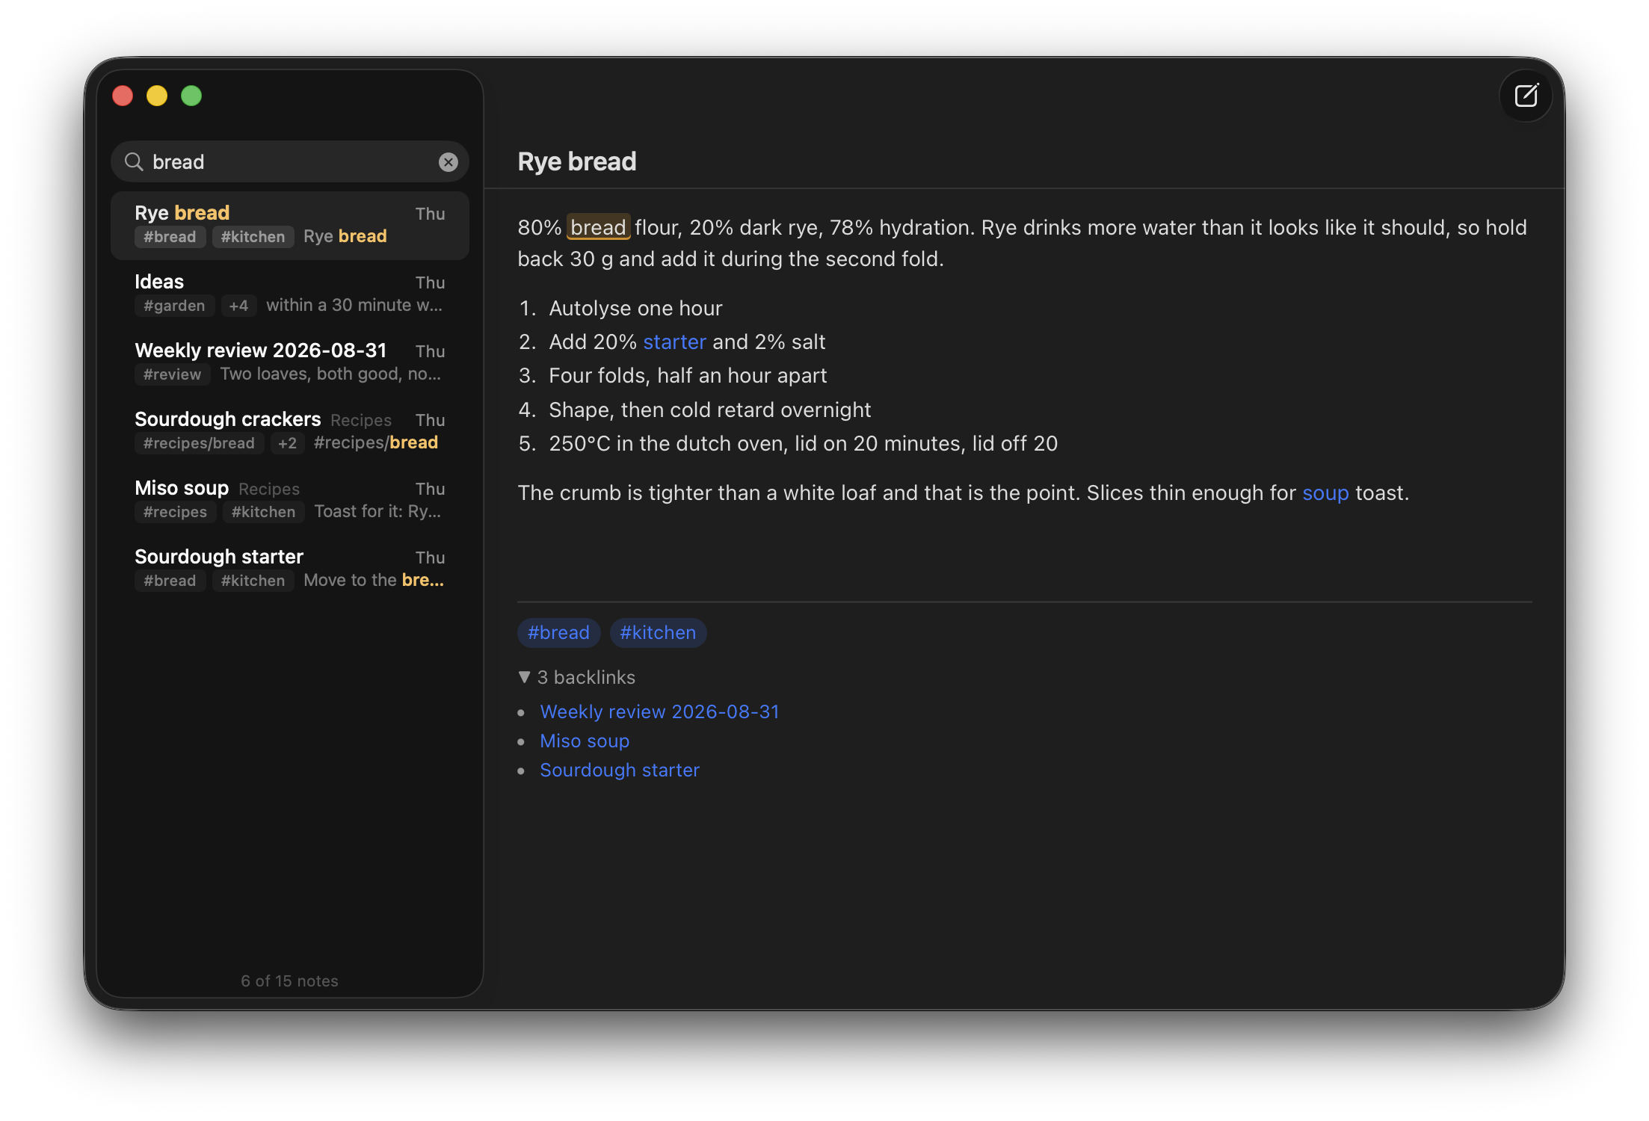The width and height of the screenshot is (1649, 1121).
Task: Click the #review tag on Weekly review row
Action: (172, 374)
